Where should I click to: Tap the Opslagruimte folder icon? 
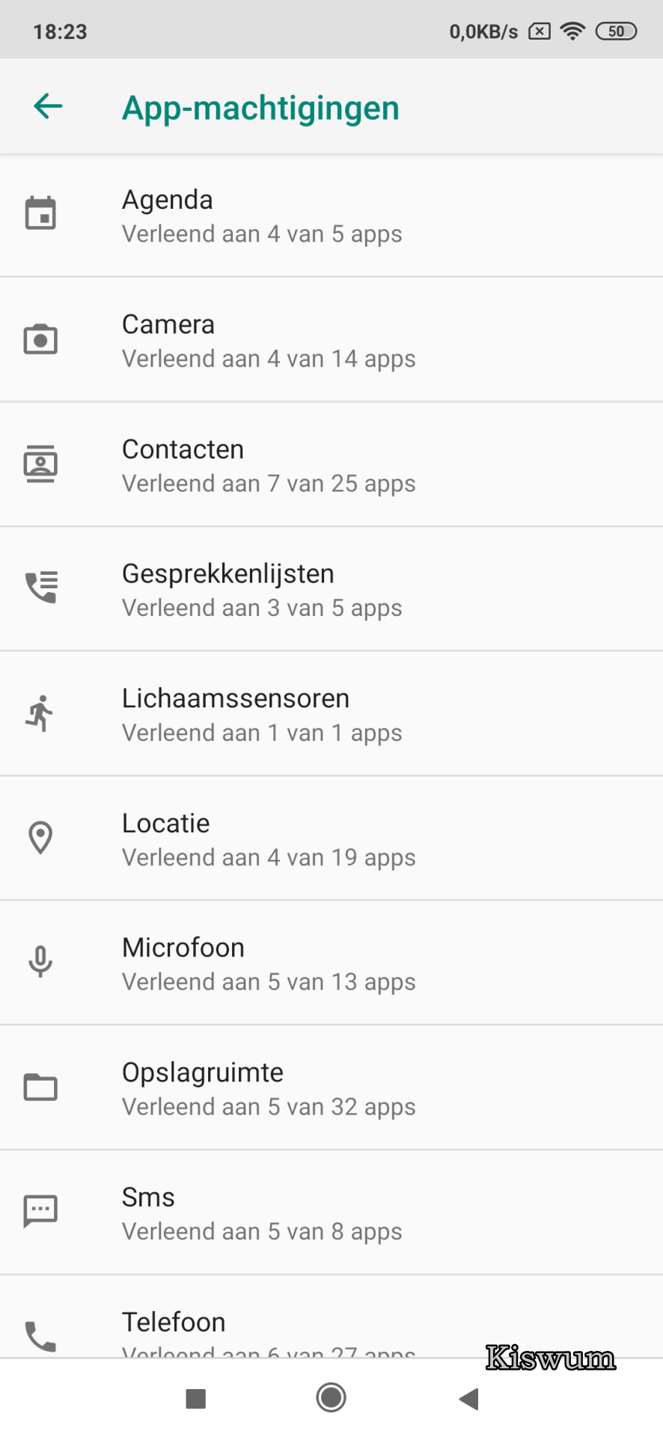[x=40, y=1087]
